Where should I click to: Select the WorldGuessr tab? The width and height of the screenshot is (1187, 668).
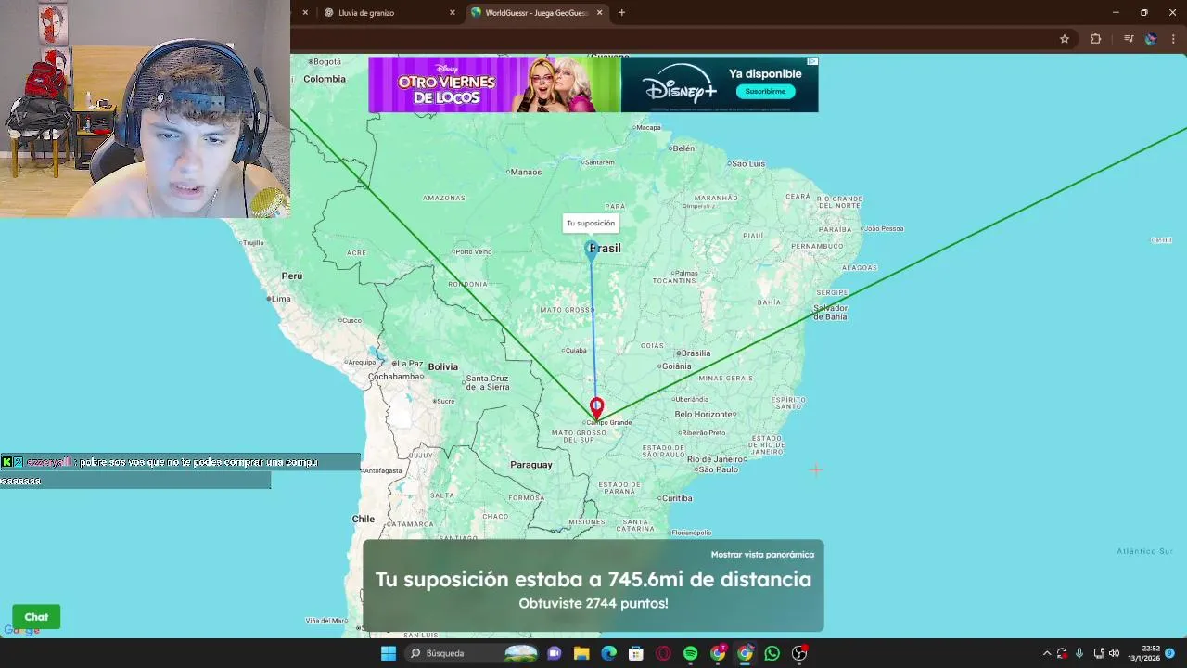(x=537, y=13)
